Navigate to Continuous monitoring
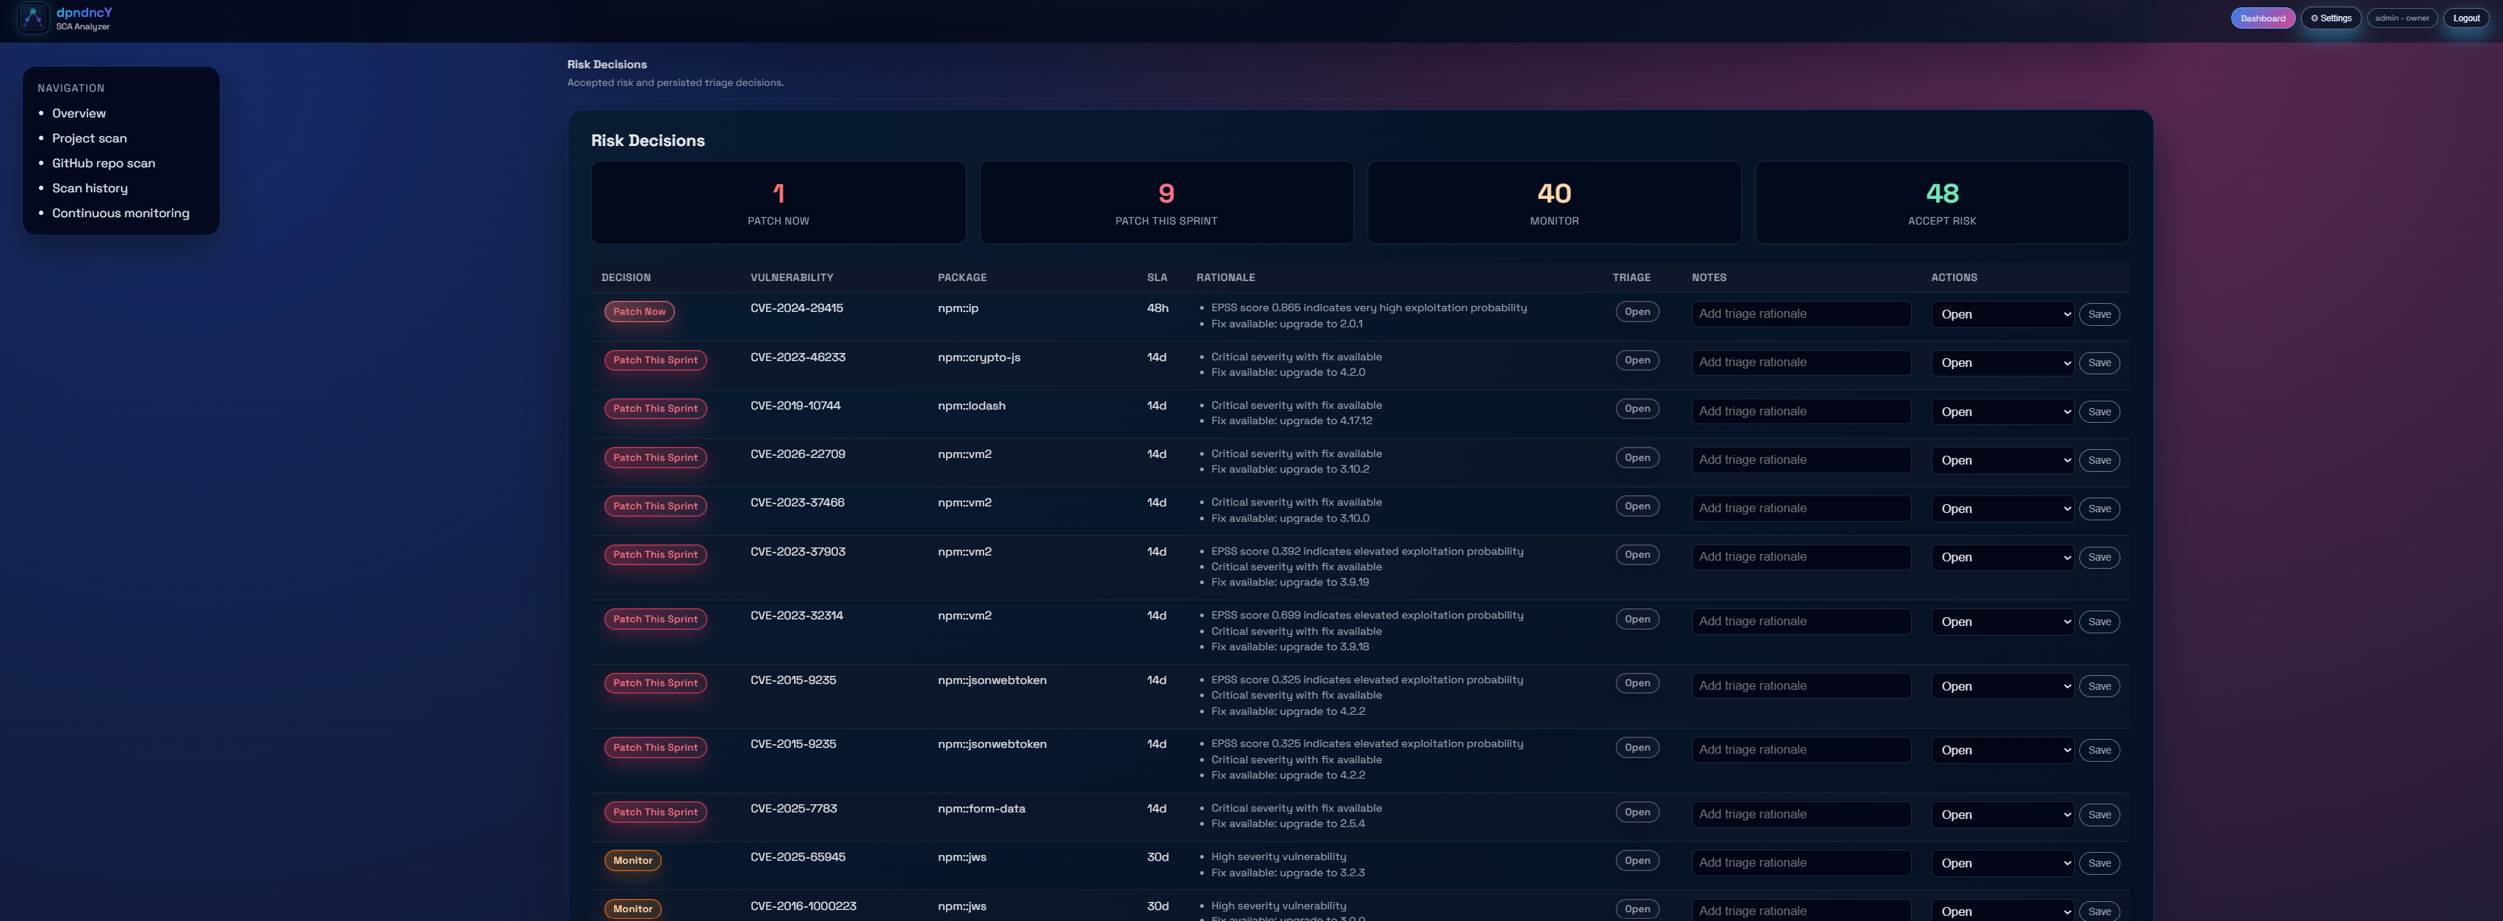This screenshot has height=921, width=2503. (120, 214)
